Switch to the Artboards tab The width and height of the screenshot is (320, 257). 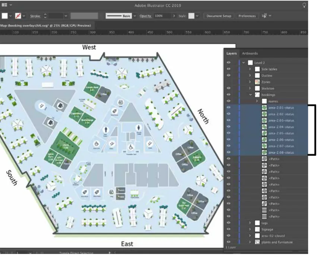click(250, 53)
